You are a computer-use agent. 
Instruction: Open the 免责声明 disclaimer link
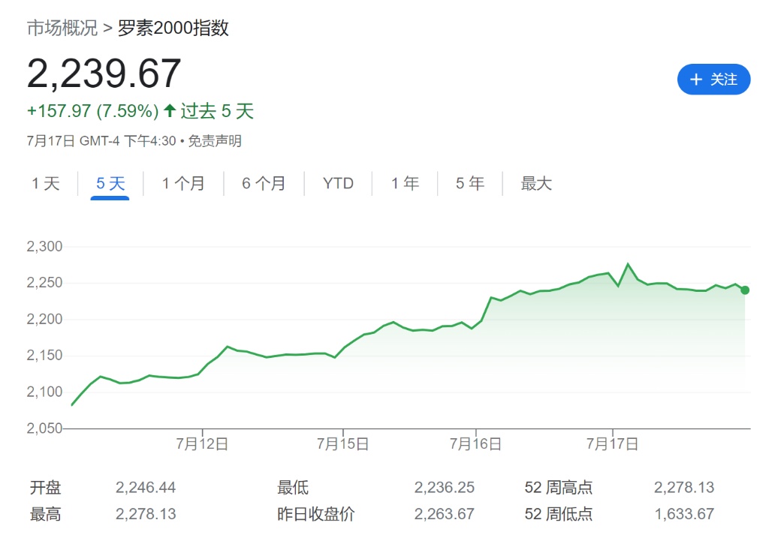215,141
